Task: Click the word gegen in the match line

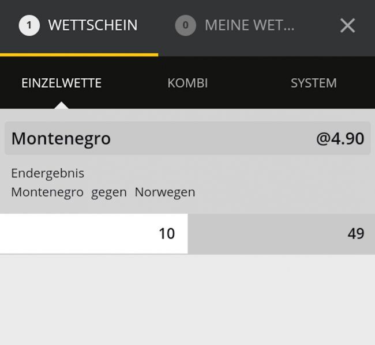Action: (x=108, y=192)
